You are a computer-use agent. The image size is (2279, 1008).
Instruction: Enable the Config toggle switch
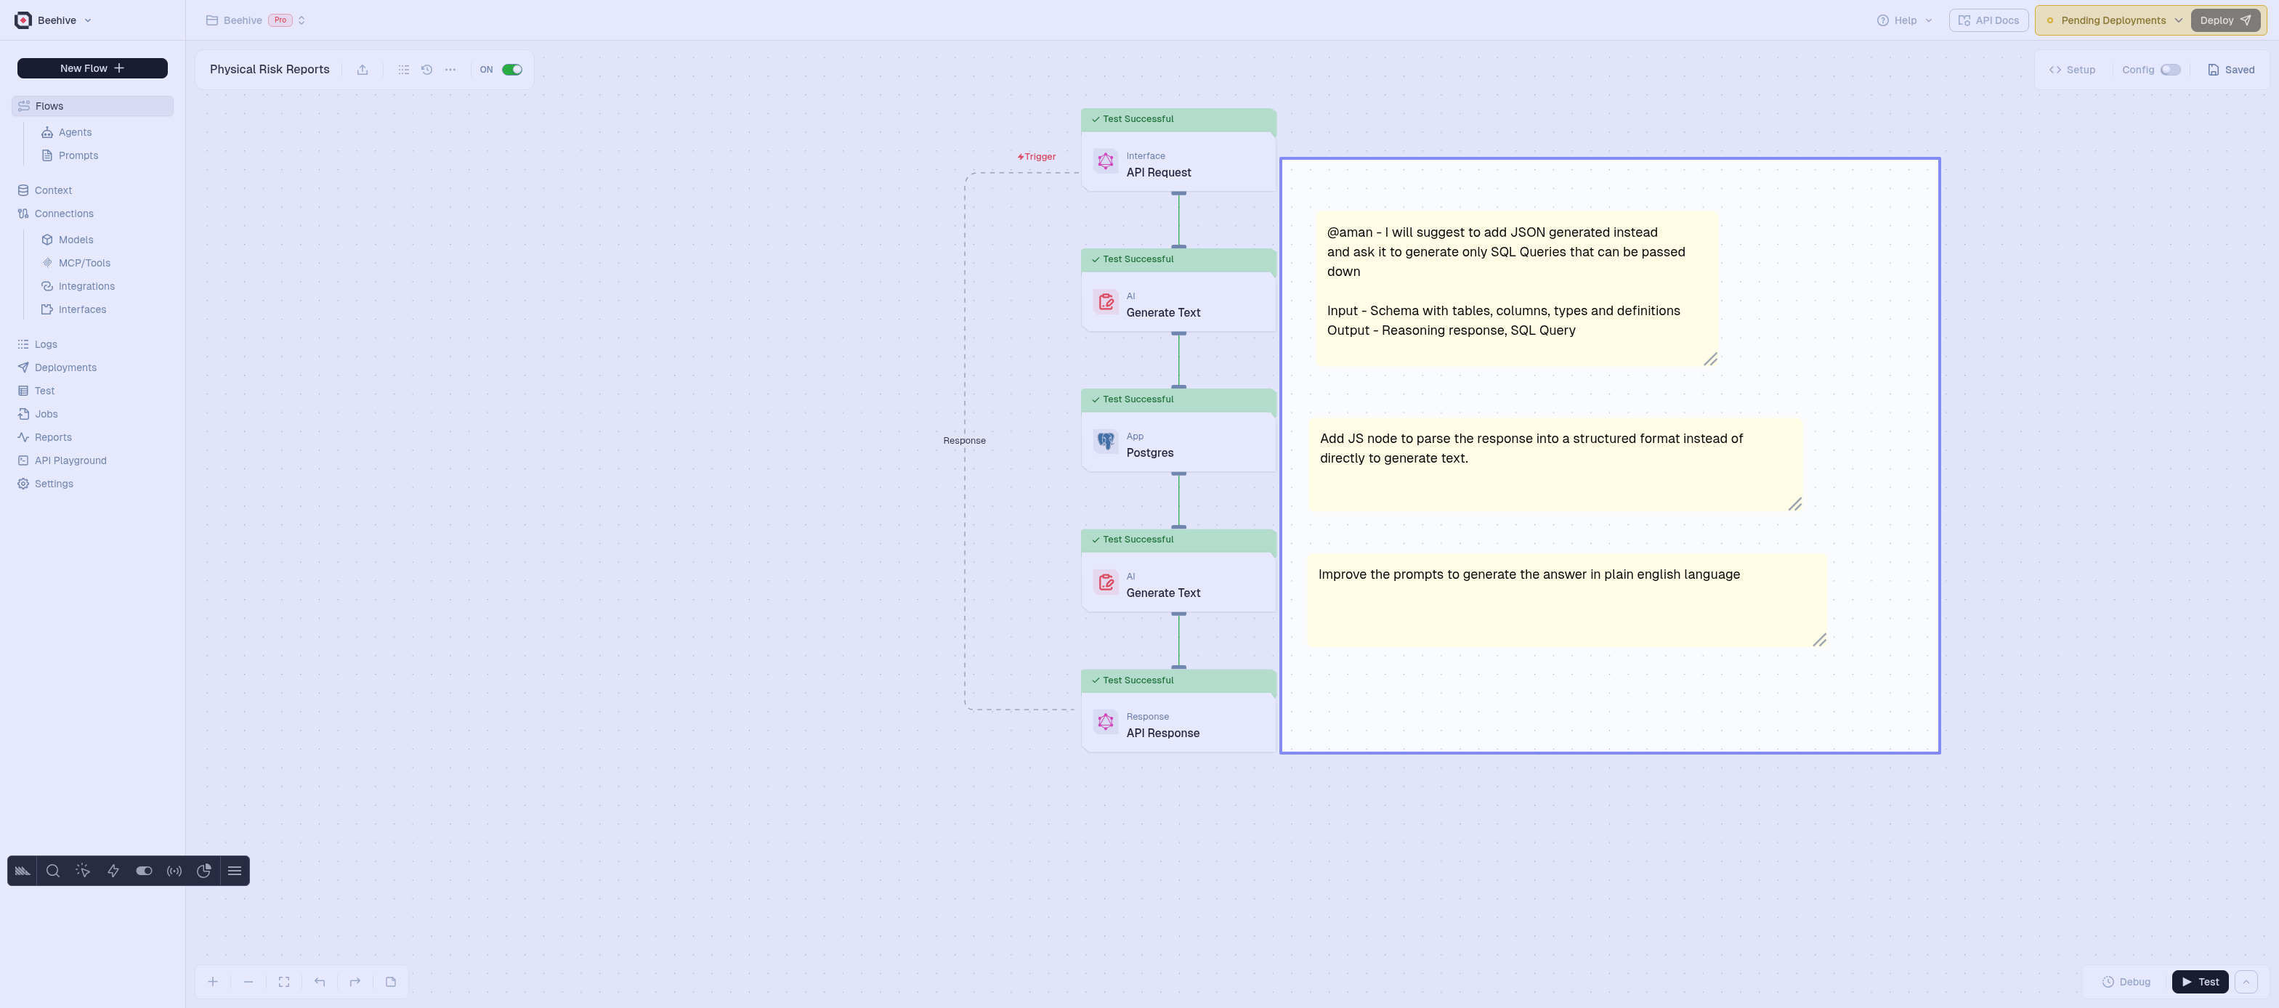coord(2170,70)
